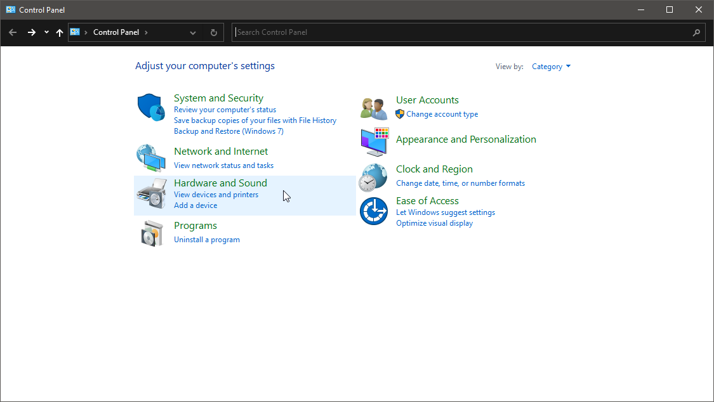Open View devices and printers
Viewport: 714px width, 402px height.
(x=216, y=195)
